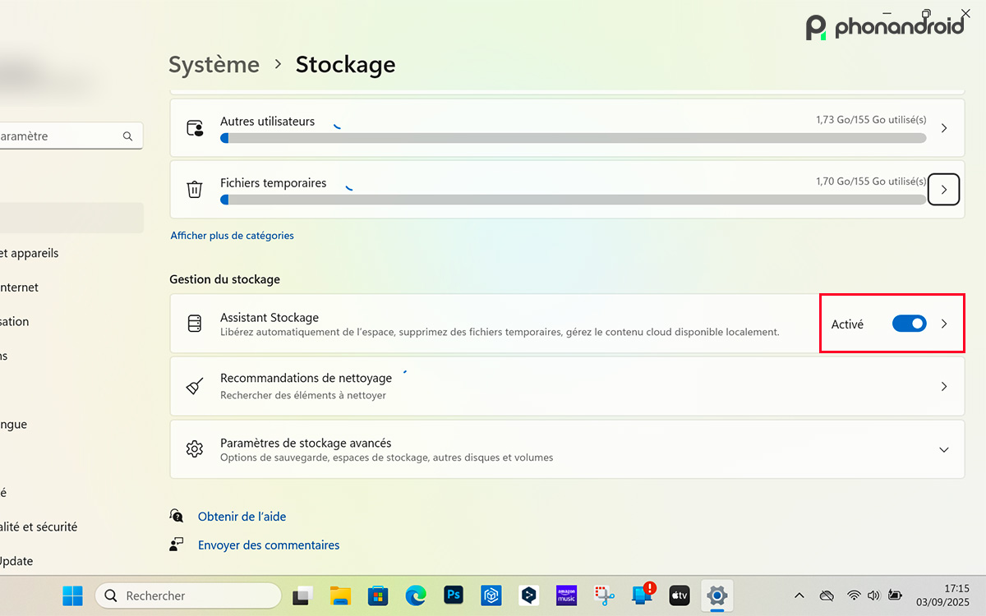The height and width of the screenshot is (616, 986).
Task: Click the Obtenir de l'aide link
Action: (x=241, y=516)
